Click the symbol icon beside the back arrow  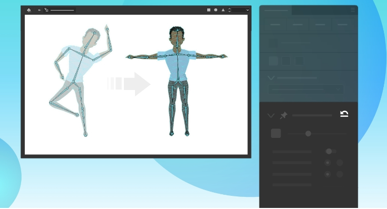coord(46,10)
